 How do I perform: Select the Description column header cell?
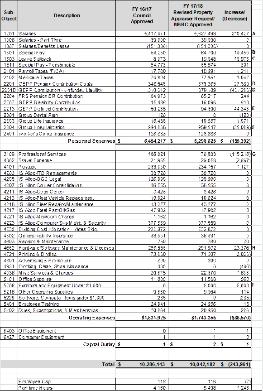67,15
